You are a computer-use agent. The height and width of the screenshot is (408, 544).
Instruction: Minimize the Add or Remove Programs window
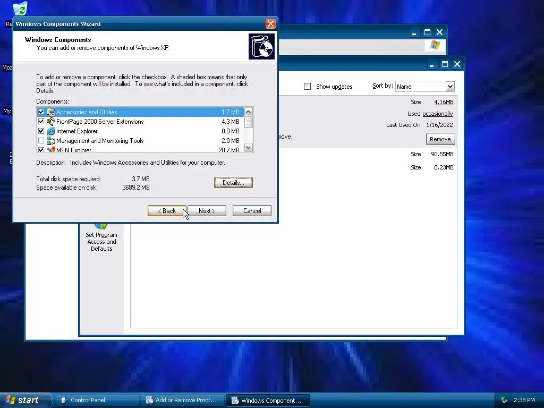(431, 64)
